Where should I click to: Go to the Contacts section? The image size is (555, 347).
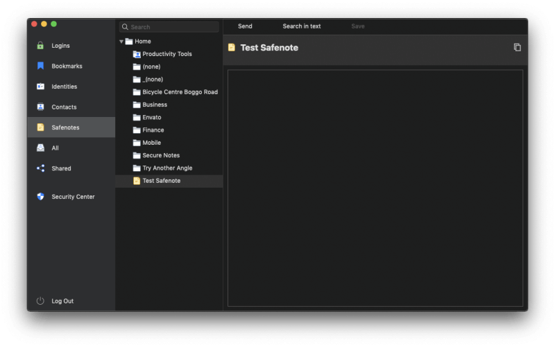pos(71,107)
